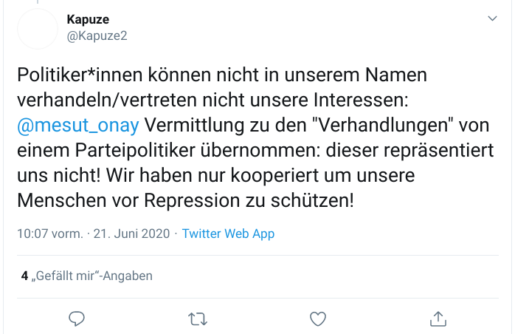Viewport: 515px width, 334px height.
Task: Click the Twitter Web App source link
Action: click(x=228, y=234)
